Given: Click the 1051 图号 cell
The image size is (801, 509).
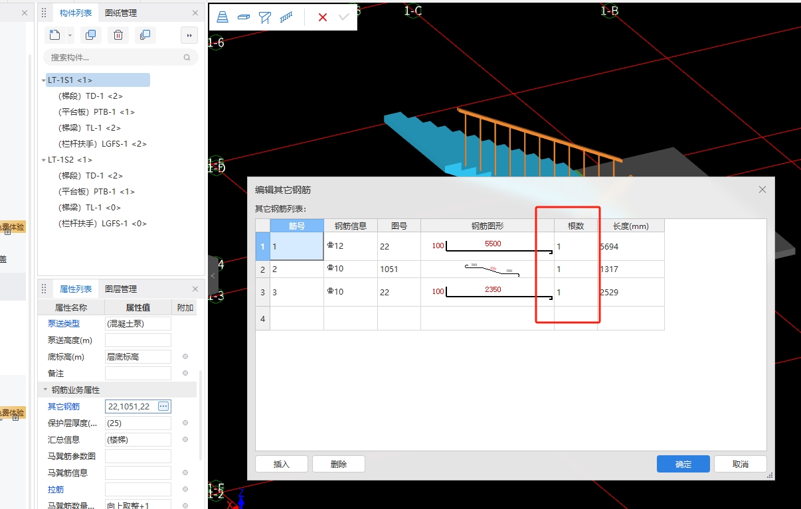Looking at the screenshot, I should [x=399, y=269].
